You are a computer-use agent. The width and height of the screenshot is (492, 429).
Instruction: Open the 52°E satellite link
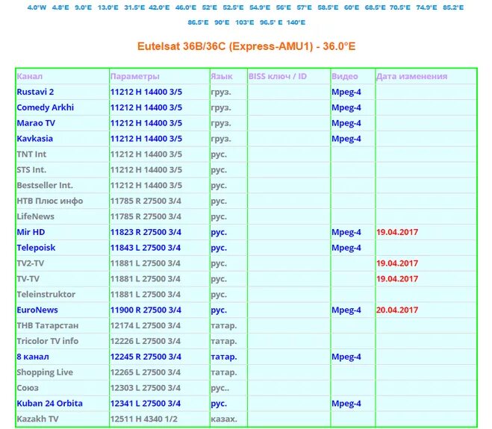coord(210,7)
